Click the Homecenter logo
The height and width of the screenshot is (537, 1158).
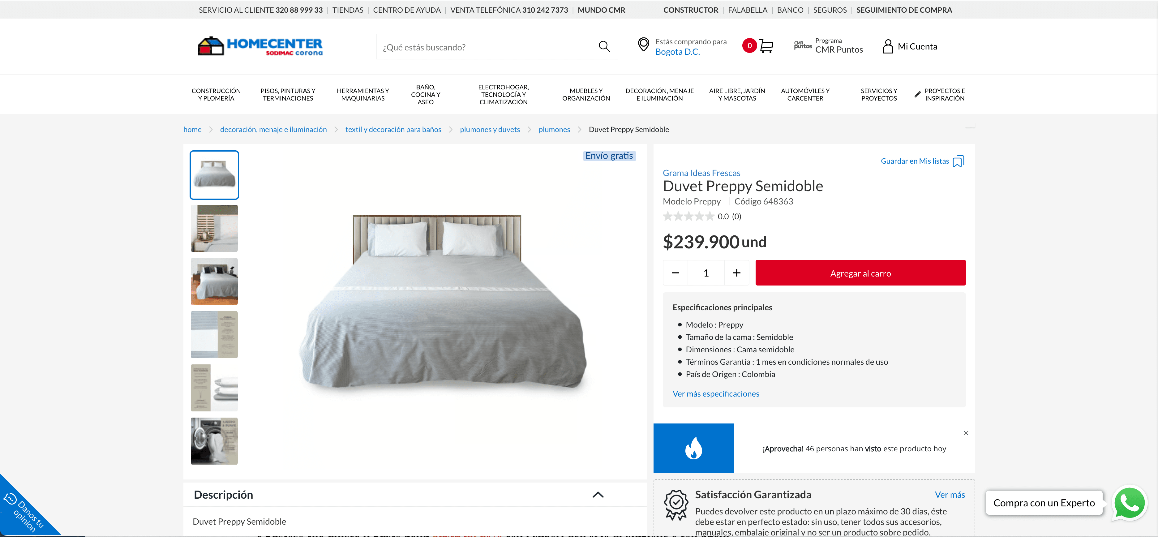260,46
